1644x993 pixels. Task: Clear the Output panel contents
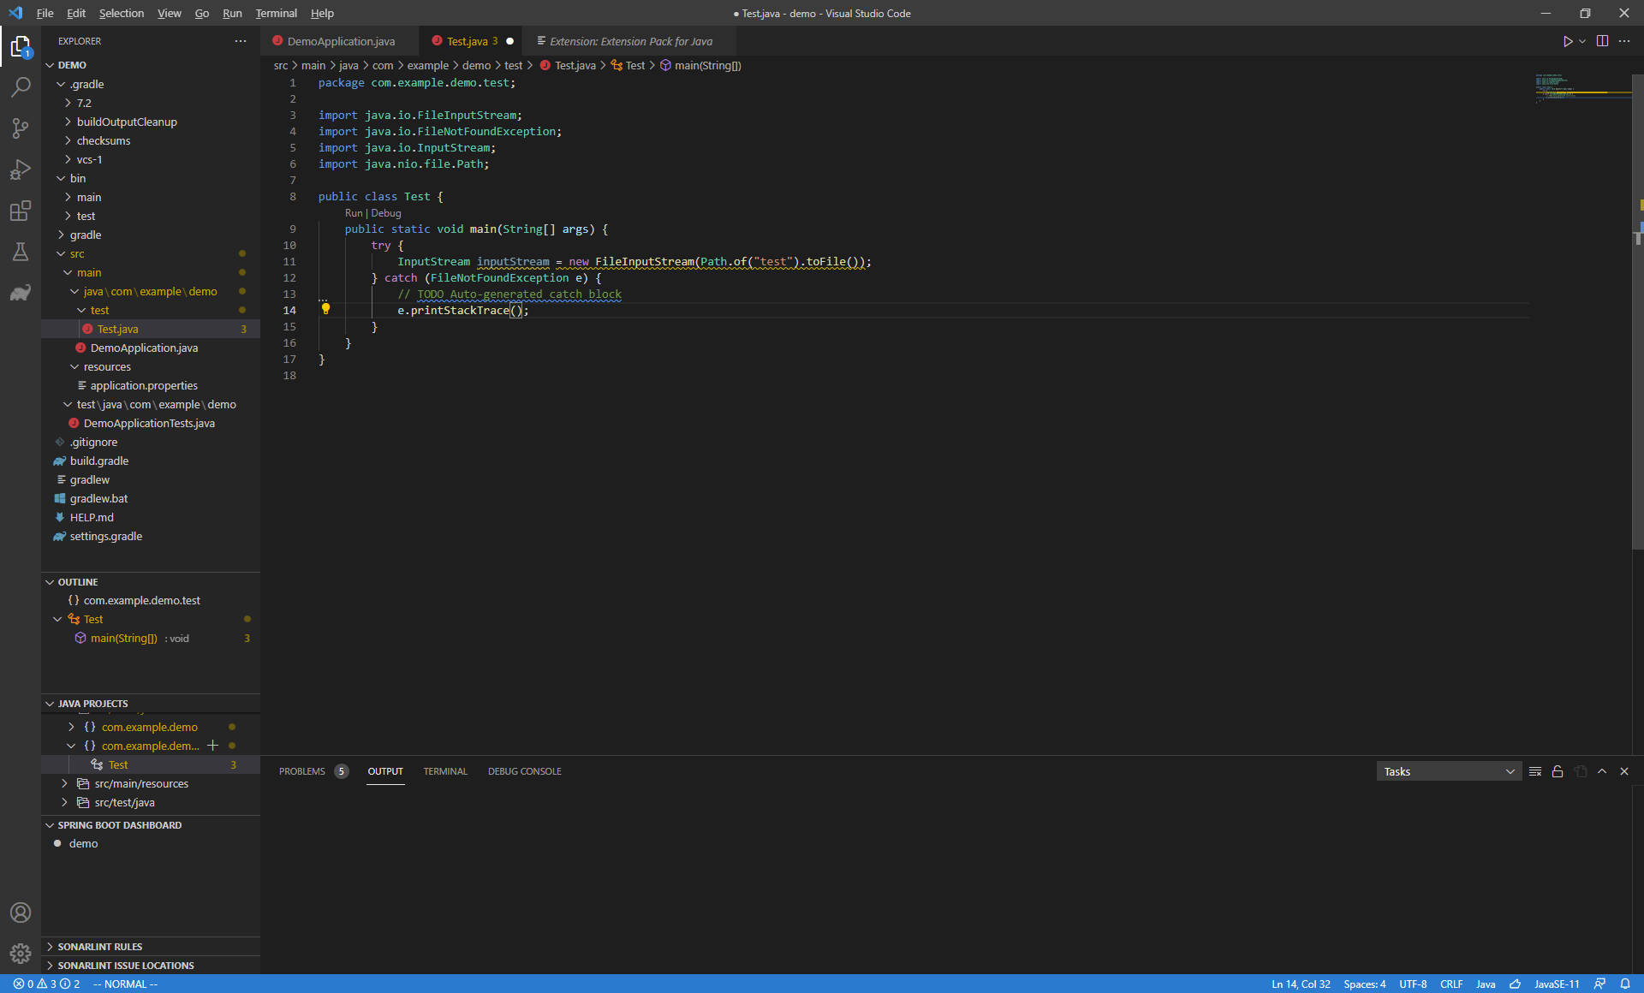(1535, 771)
